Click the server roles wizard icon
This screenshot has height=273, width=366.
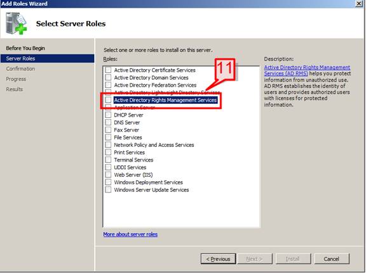pos(16,23)
